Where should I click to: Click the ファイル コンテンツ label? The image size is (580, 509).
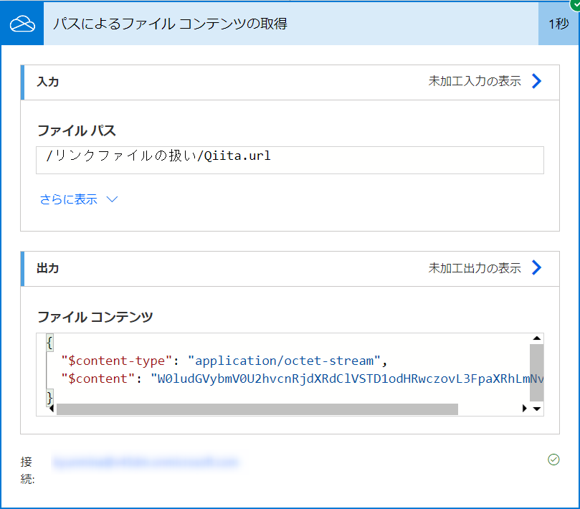[x=95, y=317]
